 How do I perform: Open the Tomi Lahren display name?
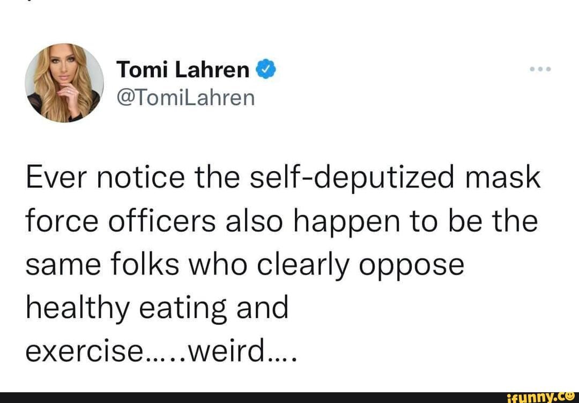click(x=182, y=70)
